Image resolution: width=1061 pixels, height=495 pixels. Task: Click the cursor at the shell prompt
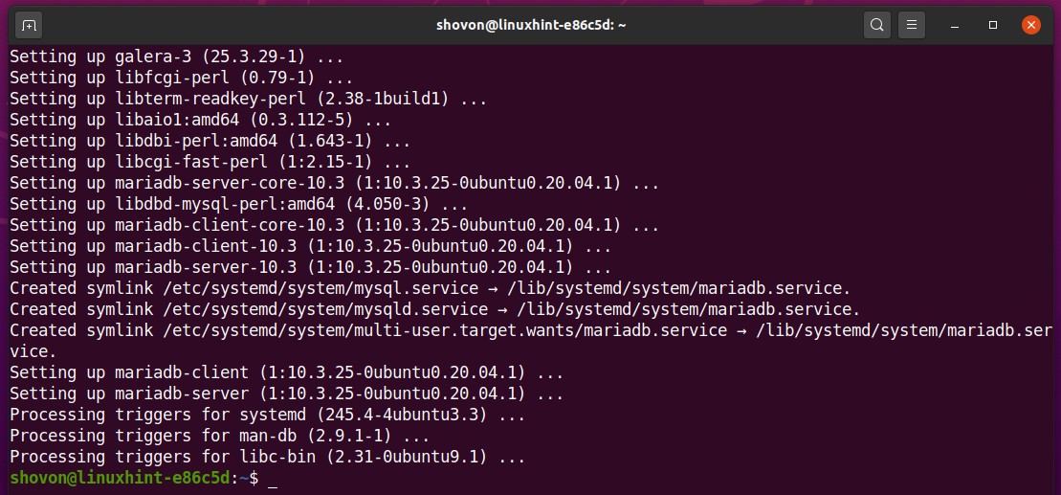(x=273, y=479)
